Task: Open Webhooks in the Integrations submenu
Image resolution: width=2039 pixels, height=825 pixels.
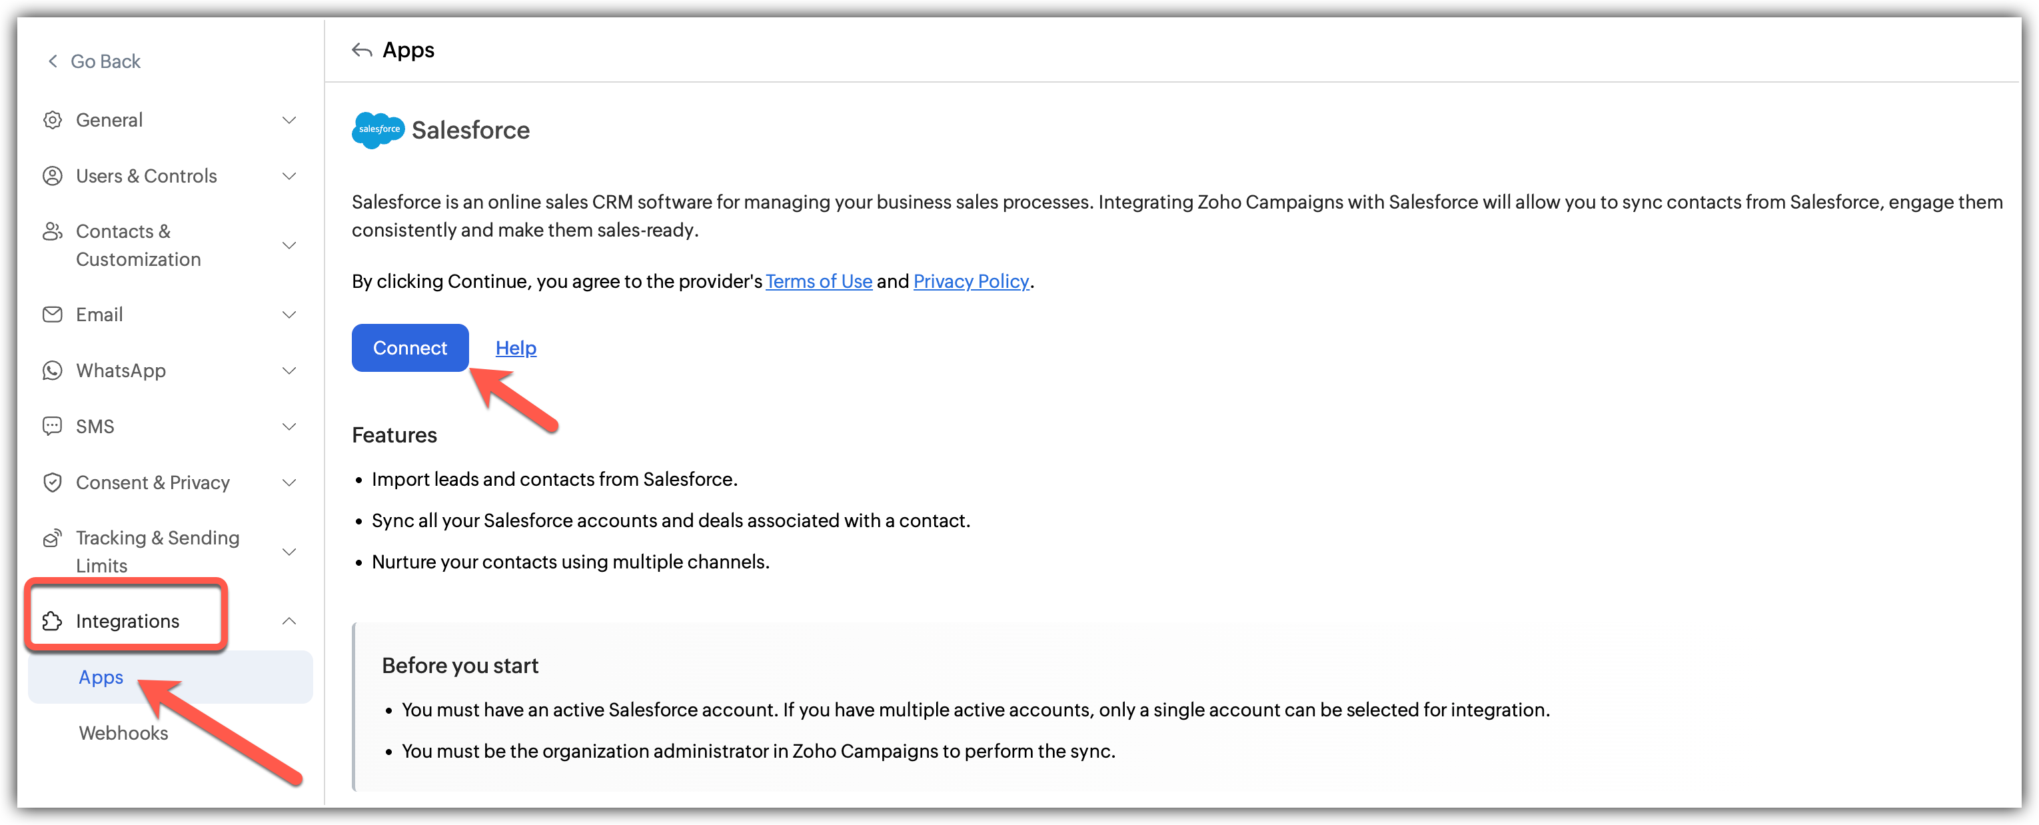Action: click(x=123, y=732)
